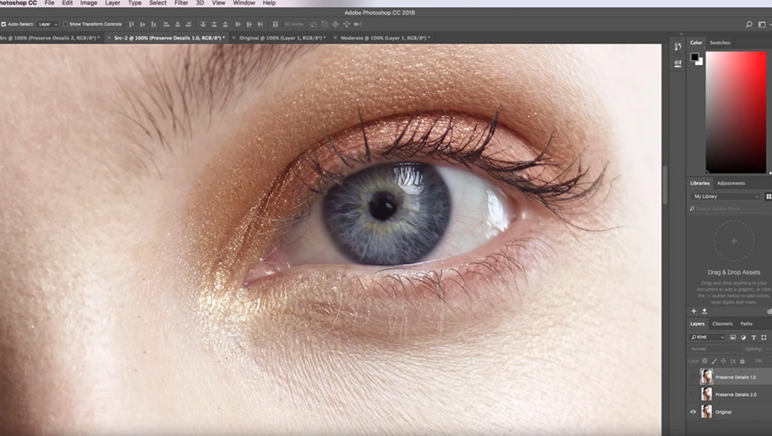The height and width of the screenshot is (436, 772).
Task: Open the layer Kind filter dropdown
Action: tap(707, 337)
